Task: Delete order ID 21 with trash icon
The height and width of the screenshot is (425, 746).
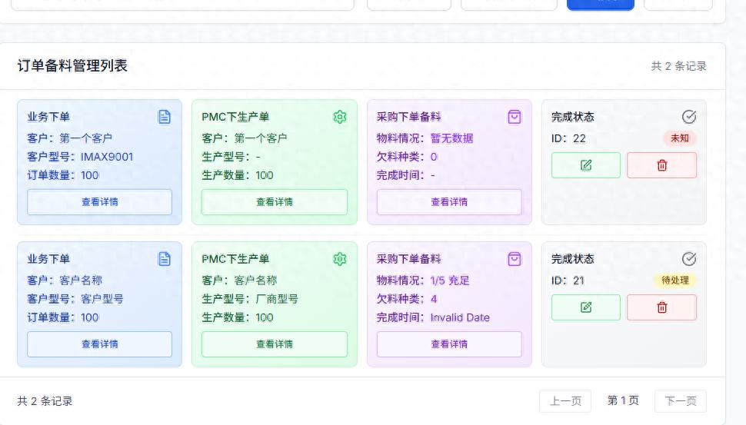Action: point(661,307)
